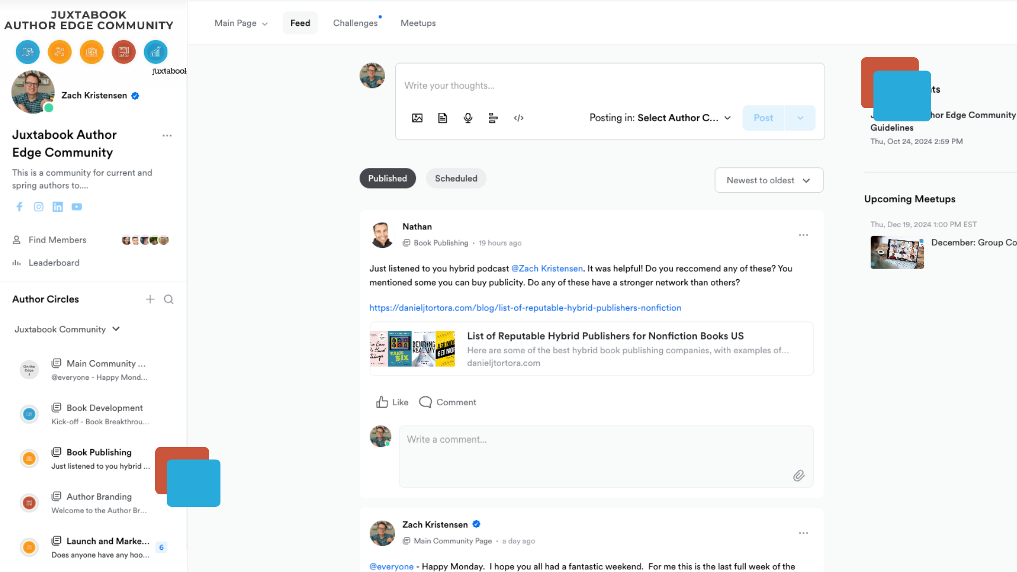Click the Leaderboard link in sidebar

pyautogui.click(x=53, y=263)
